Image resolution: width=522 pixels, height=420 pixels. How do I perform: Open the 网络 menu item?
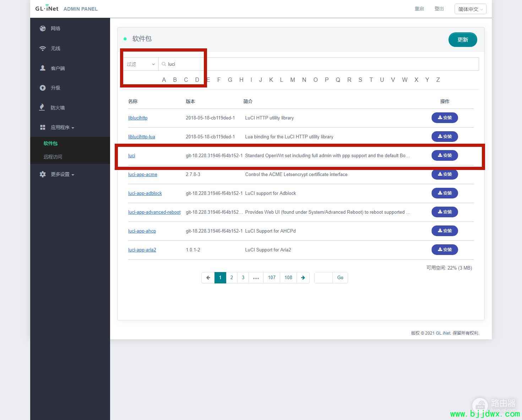coord(55,28)
